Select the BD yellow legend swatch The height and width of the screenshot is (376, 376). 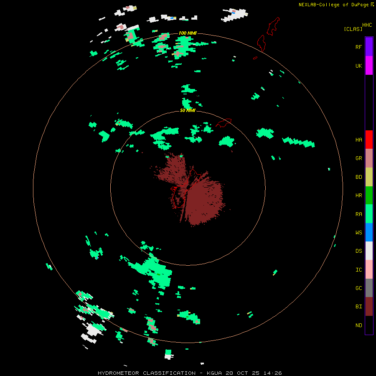[369, 177]
